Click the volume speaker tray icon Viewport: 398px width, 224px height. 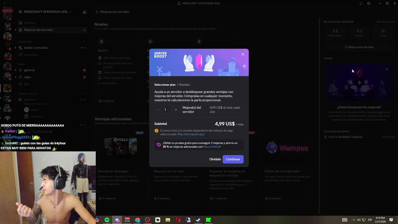click(359, 220)
